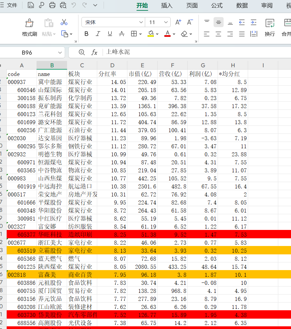Image resolution: width=291 pixels, height=329 pixels.
Task: Open the Clear eraser dropdown arrow
Action: 191,34
